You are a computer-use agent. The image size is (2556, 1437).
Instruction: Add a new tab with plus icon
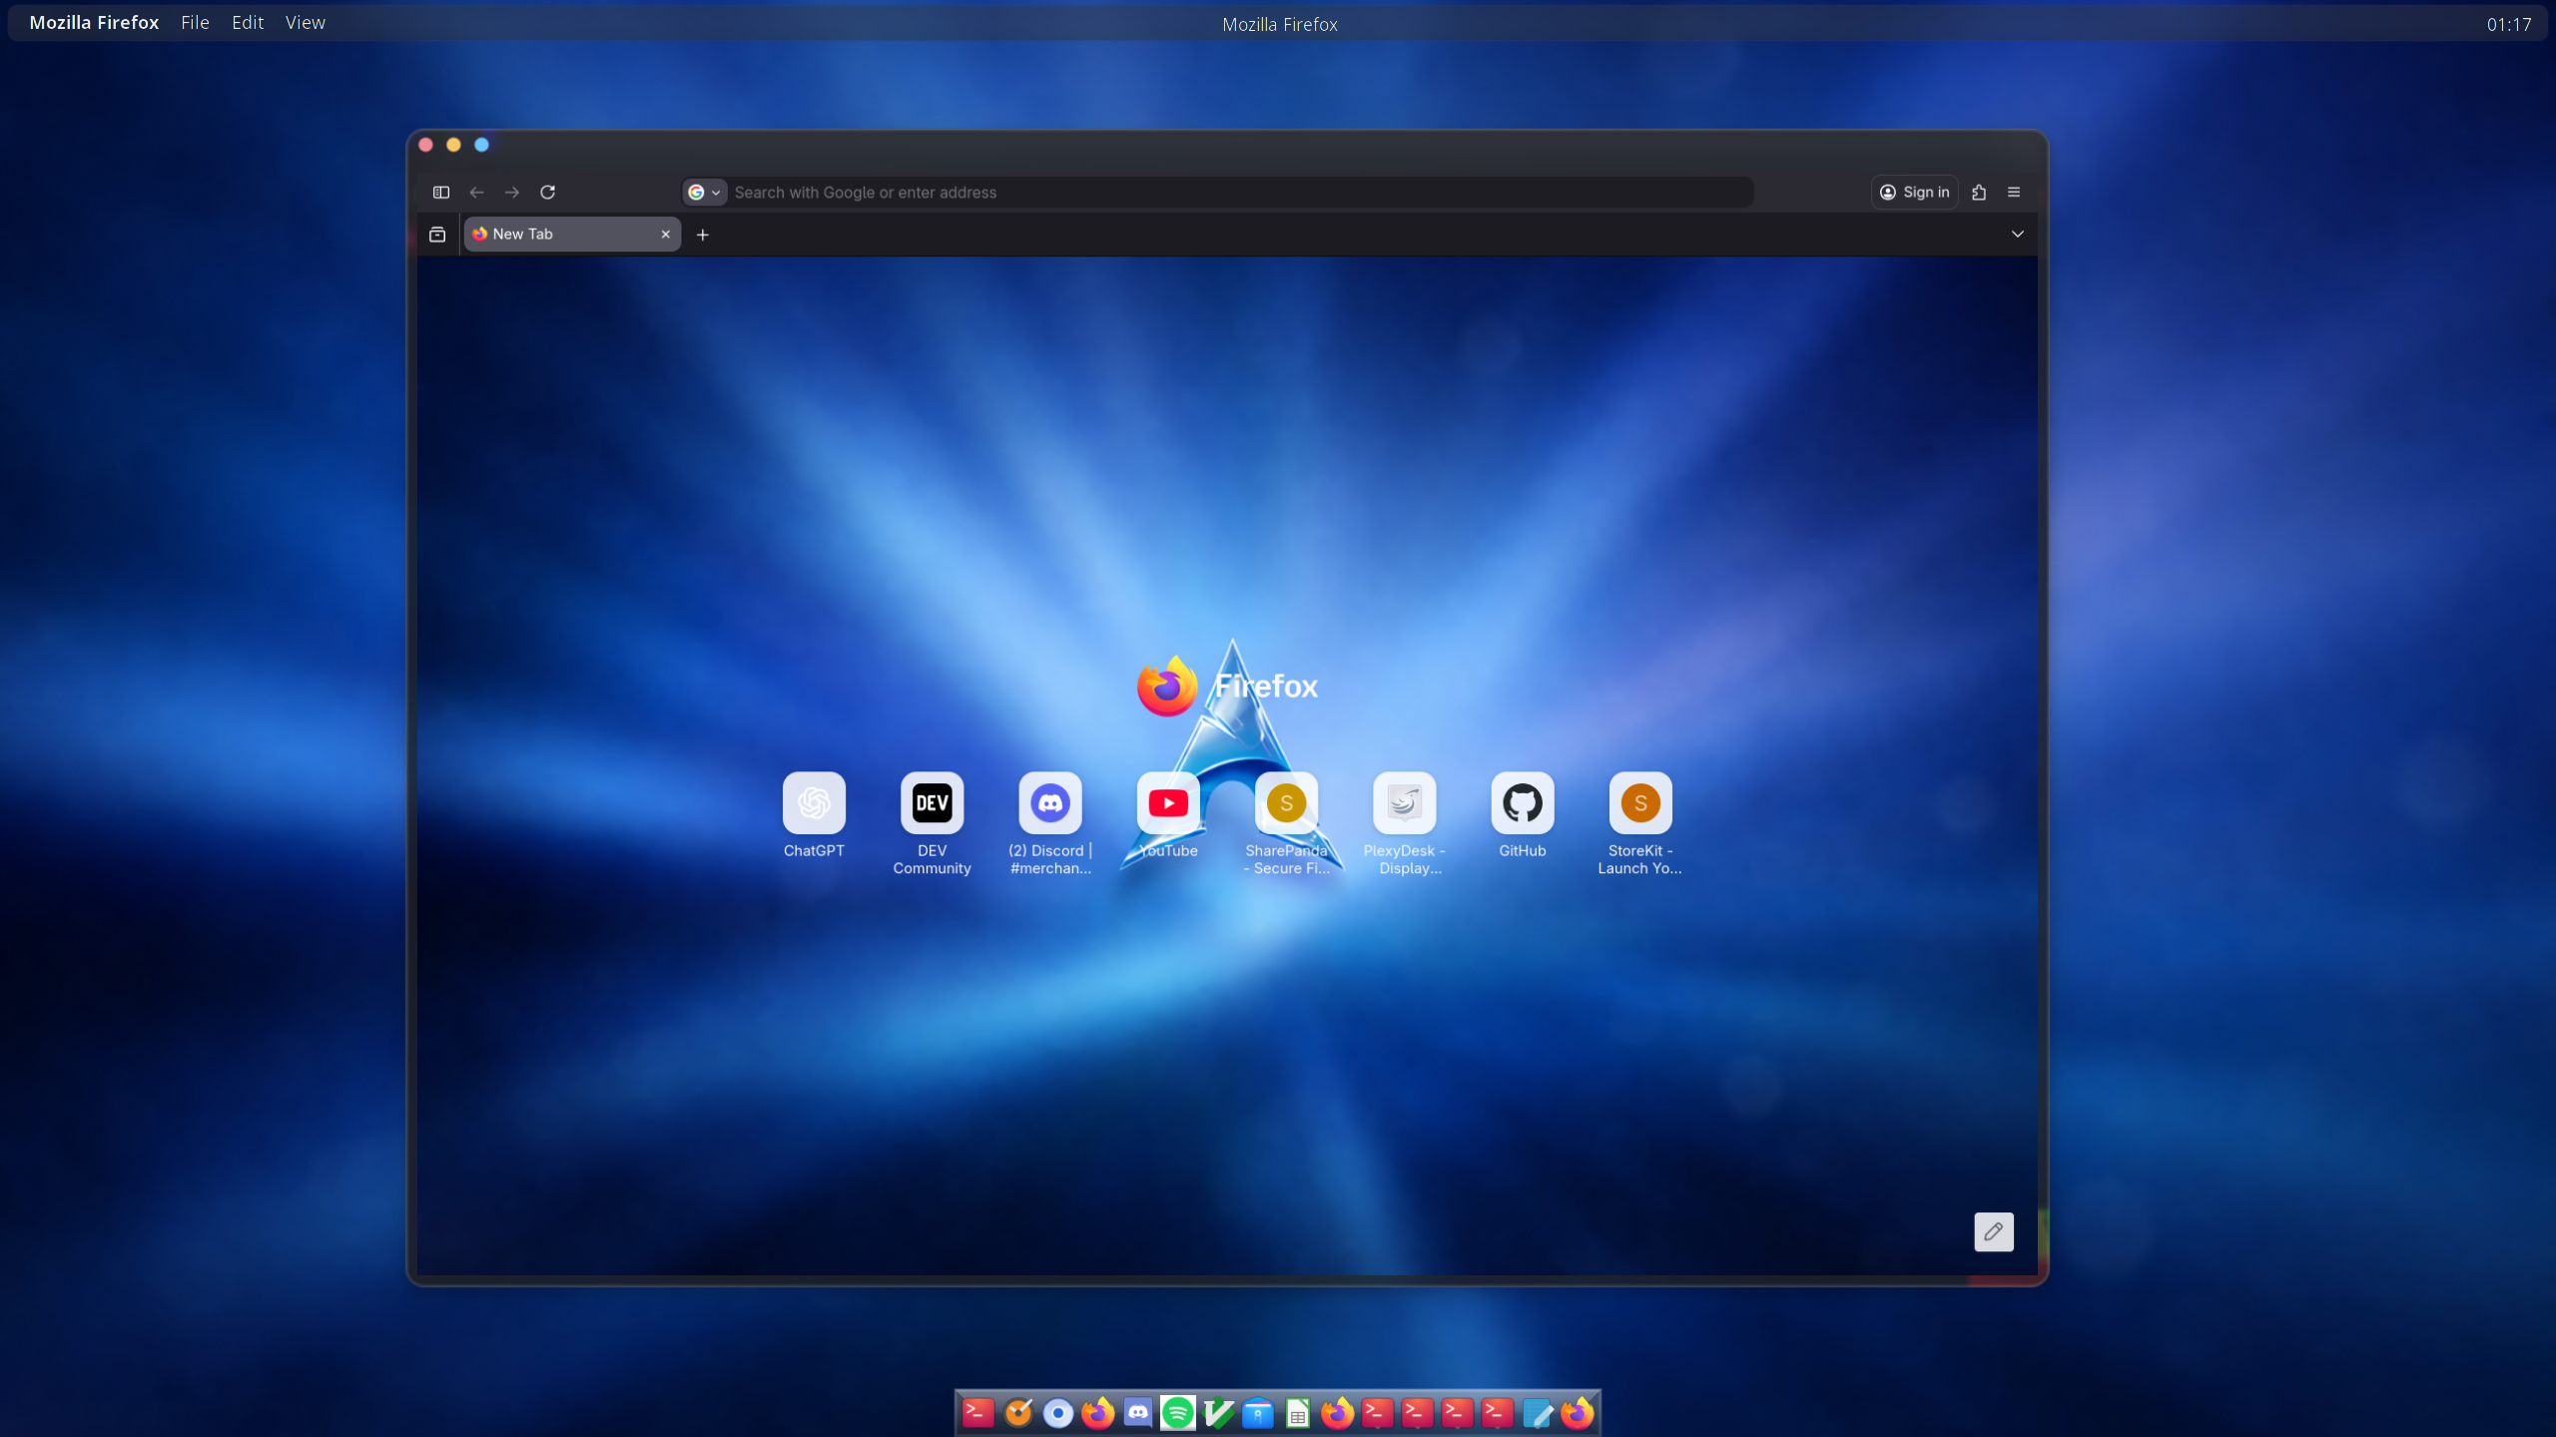tap(703, 235)
